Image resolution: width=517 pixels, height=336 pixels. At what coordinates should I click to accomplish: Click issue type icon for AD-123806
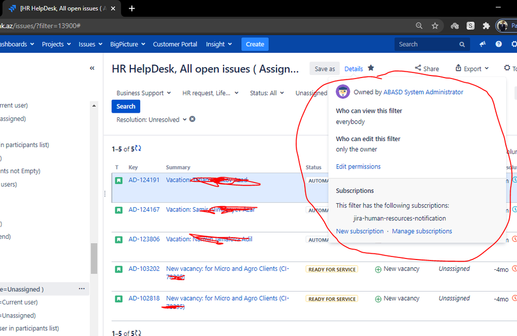tap(119, 239)
